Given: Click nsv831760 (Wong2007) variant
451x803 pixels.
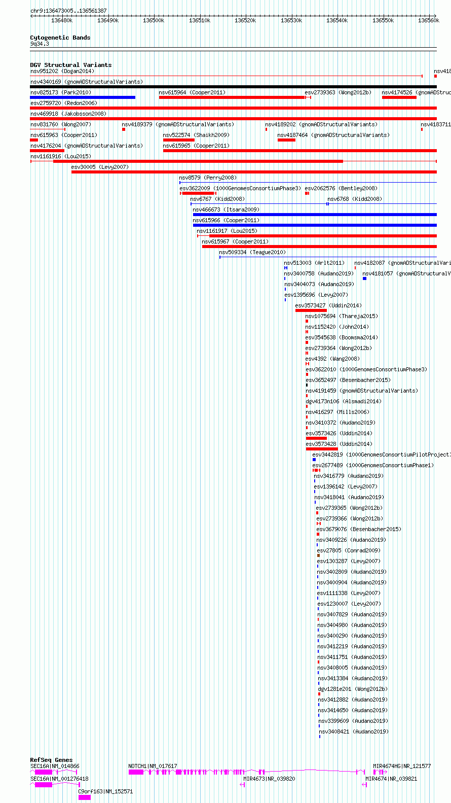Looking at the screenshot, I should [48, 129].
